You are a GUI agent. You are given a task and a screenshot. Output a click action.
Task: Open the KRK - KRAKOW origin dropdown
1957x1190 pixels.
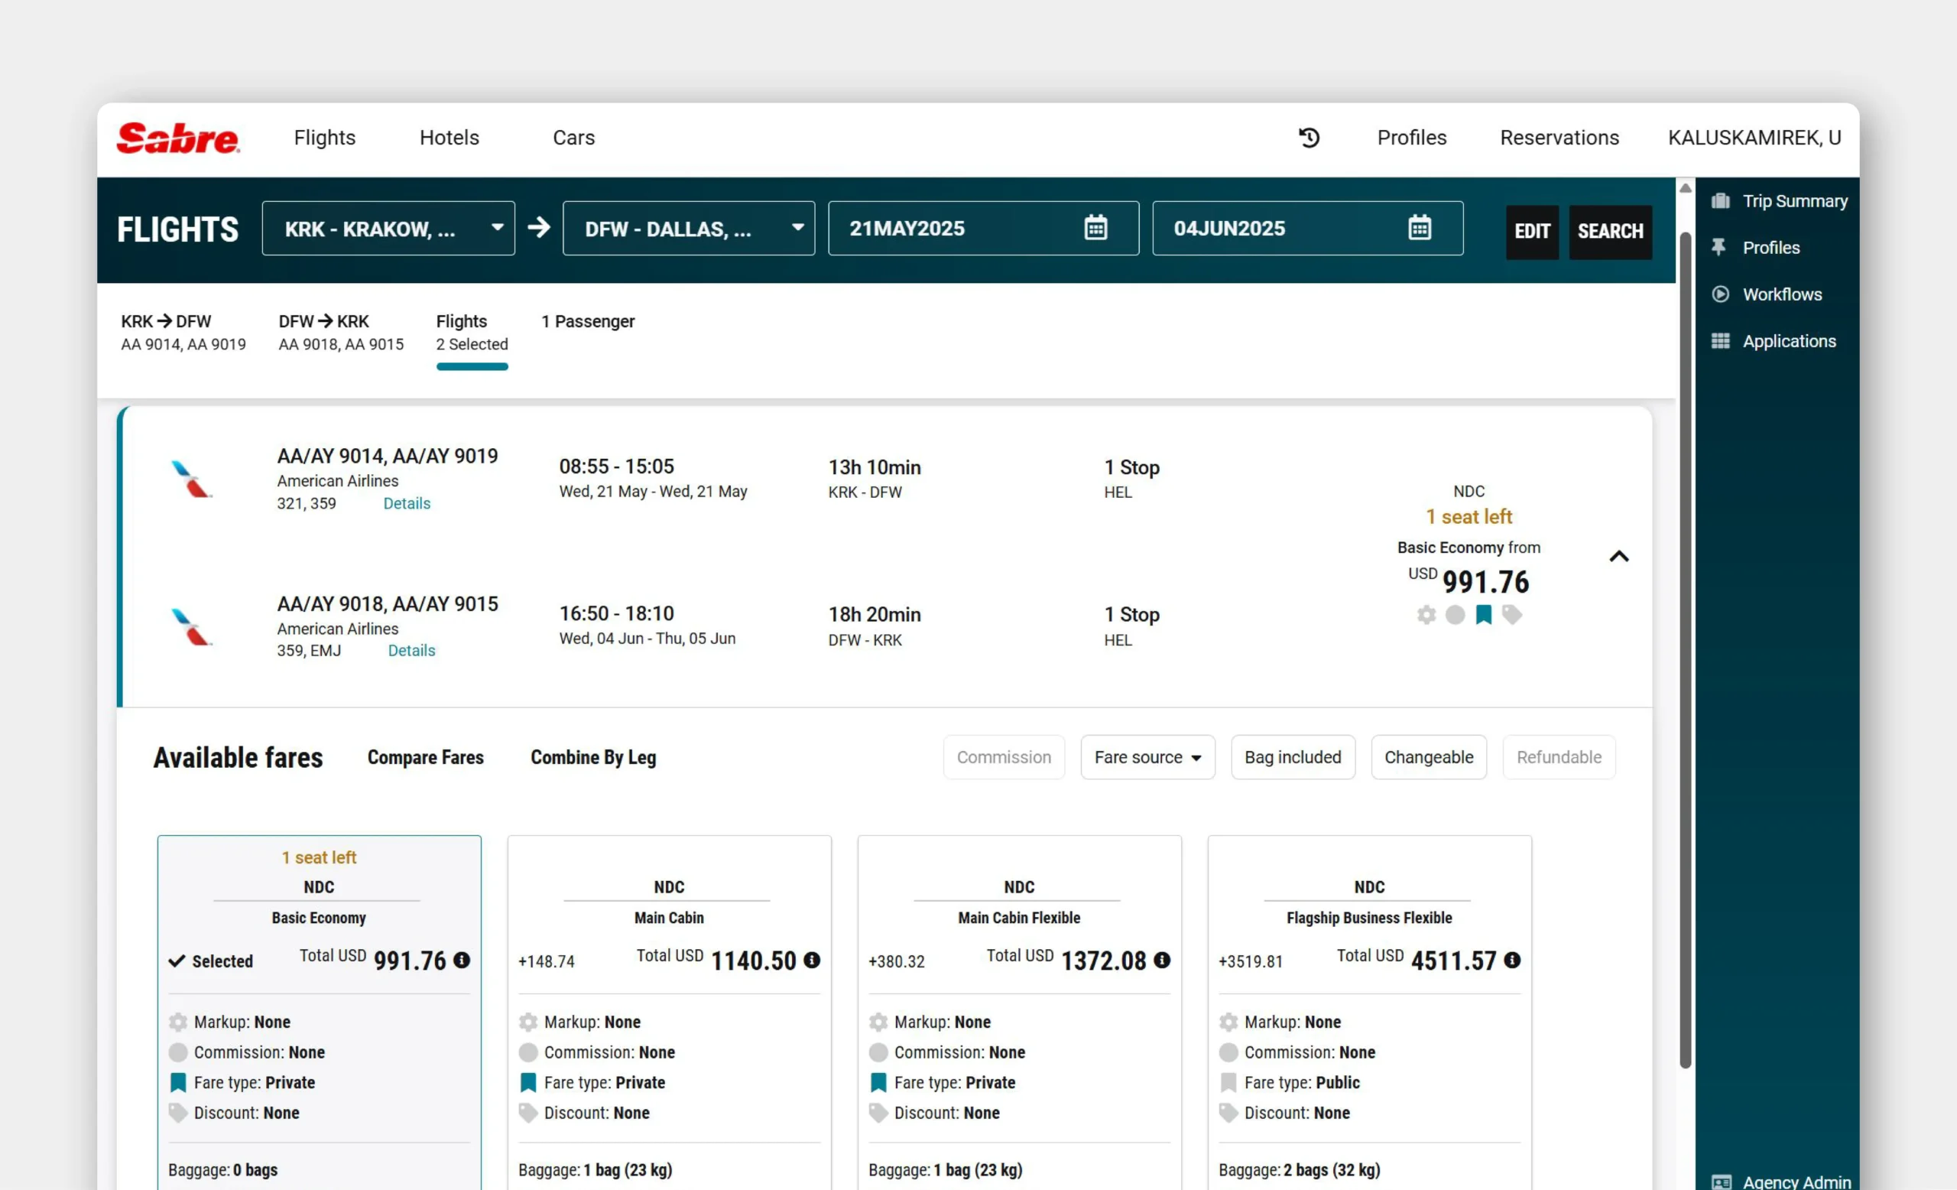pos(388,229)
